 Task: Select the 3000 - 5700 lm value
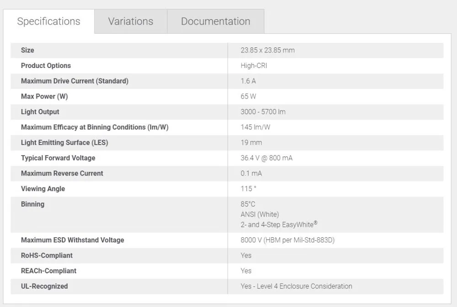coord(263,112)
